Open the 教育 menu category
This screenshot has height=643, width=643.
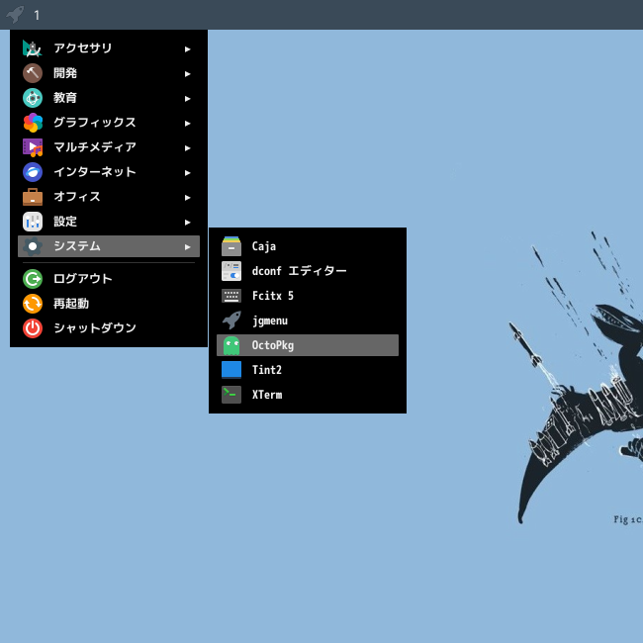tap(109, 98)
